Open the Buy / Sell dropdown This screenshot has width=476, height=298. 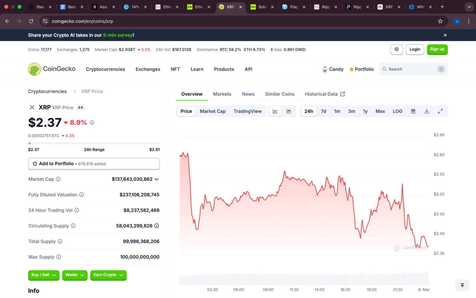(43, 275)
